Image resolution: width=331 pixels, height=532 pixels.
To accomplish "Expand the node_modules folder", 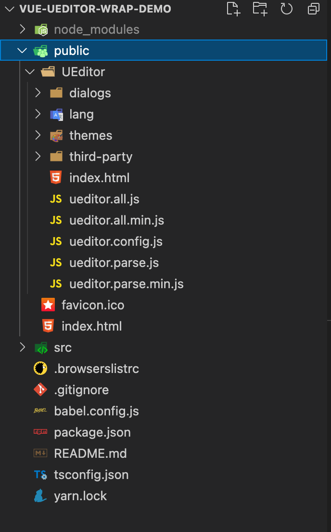I will point(22,29).
